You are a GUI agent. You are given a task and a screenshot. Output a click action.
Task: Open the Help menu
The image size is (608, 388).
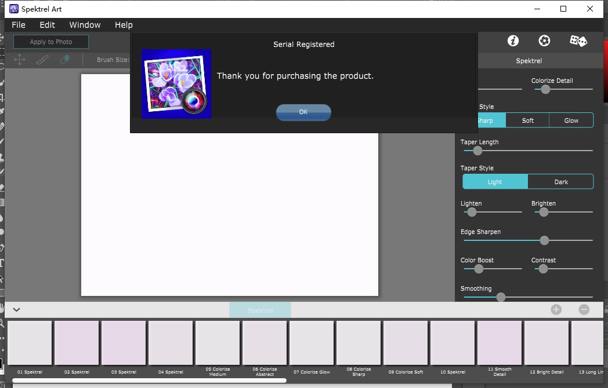tap(124, 25)
